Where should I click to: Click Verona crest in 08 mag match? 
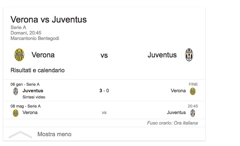pyautogui.click(x=16, y=113)
